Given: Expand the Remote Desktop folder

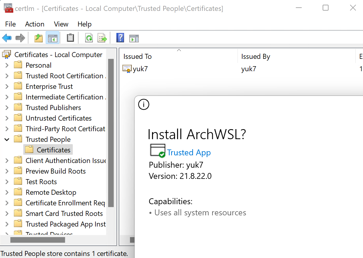Looking at the screenshot, I should (x=7, y=192).
